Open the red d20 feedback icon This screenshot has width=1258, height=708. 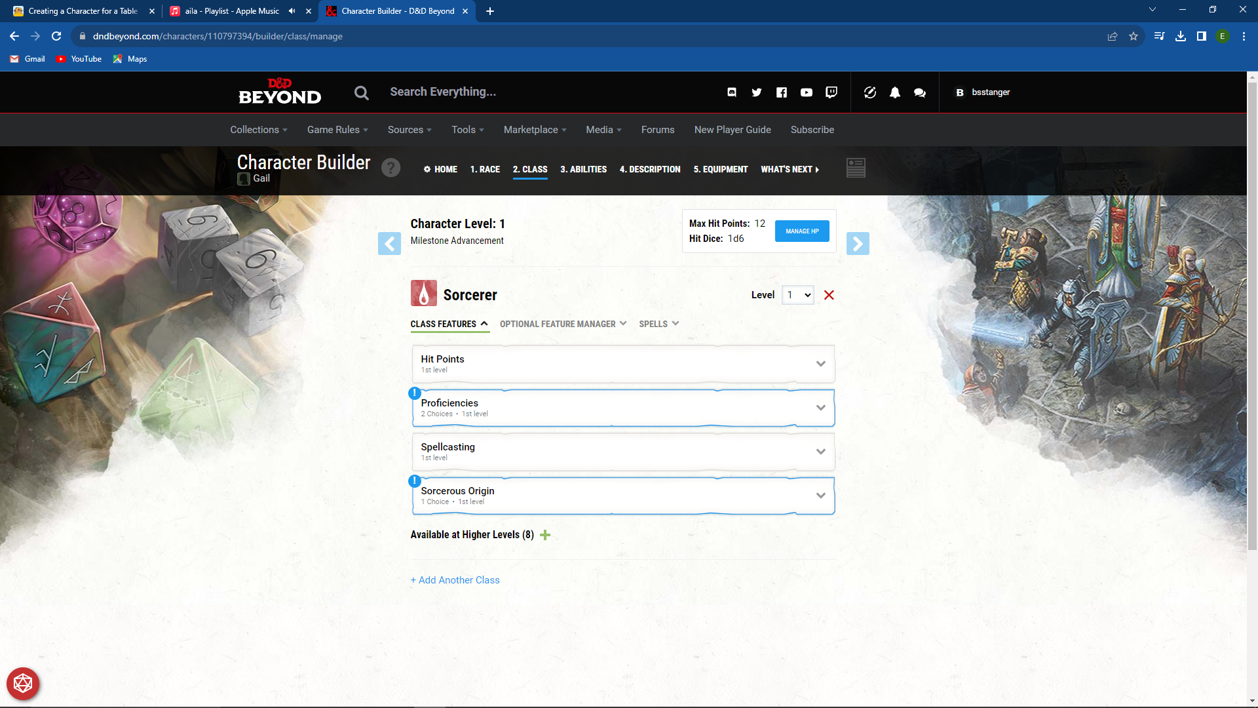(24, 684)
